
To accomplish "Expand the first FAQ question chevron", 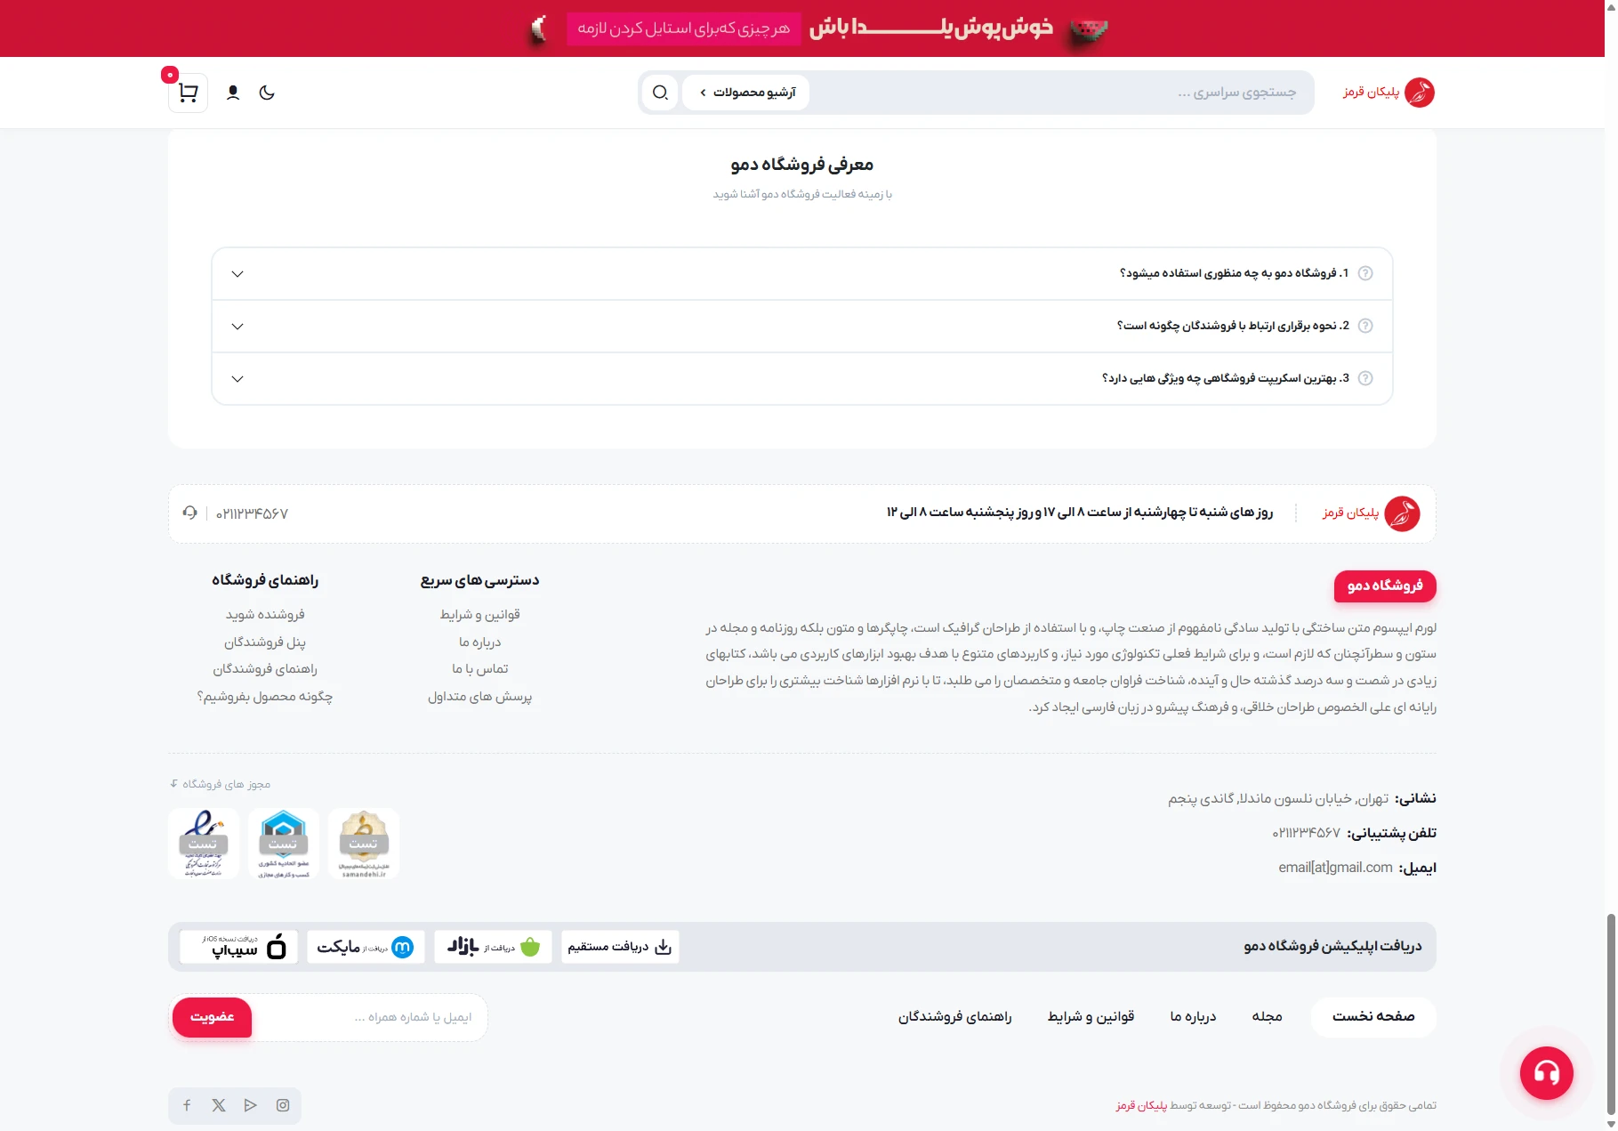I will coord(237,274).
